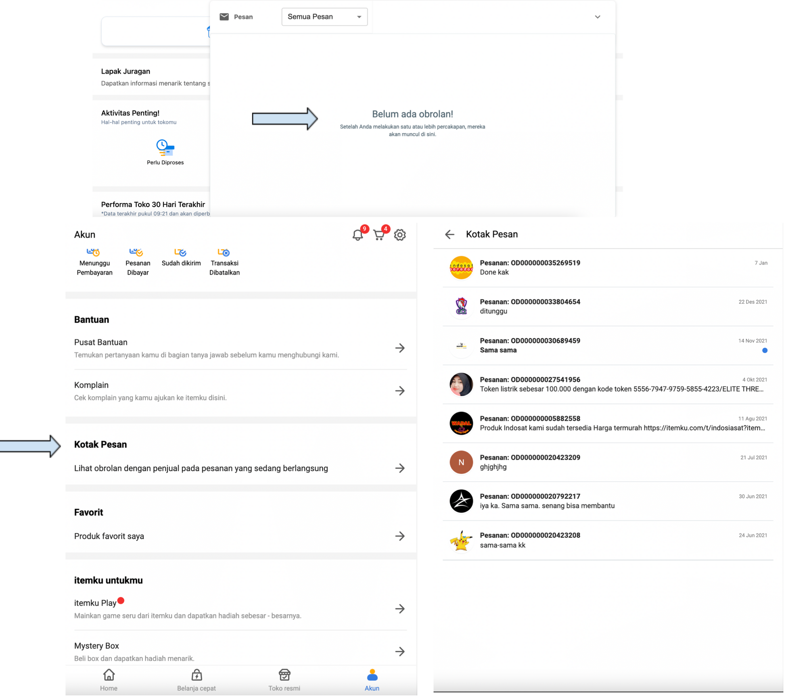Switch to the Toko resmi tab

tap(284, 681)
